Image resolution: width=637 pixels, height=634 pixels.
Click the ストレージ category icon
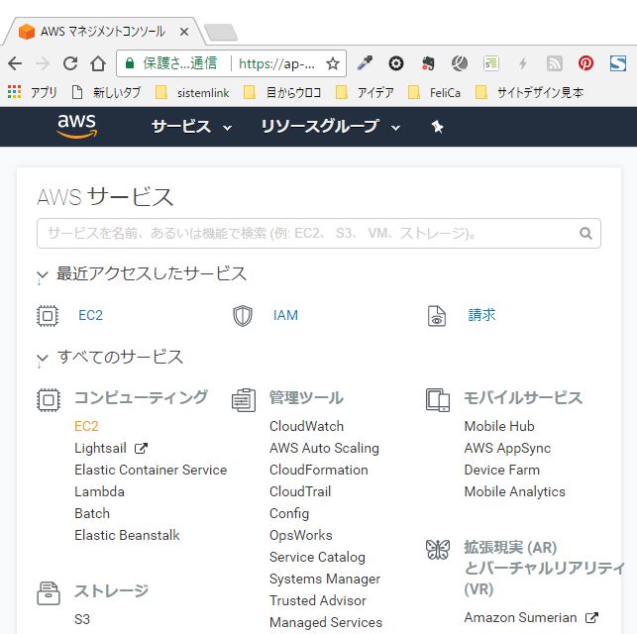coord(49,593)
